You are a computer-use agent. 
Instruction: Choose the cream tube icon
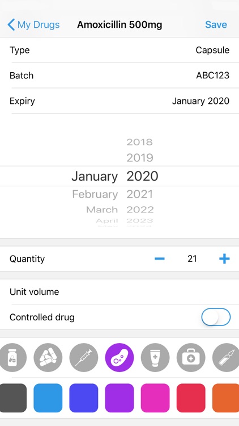(x=155, y=357)
